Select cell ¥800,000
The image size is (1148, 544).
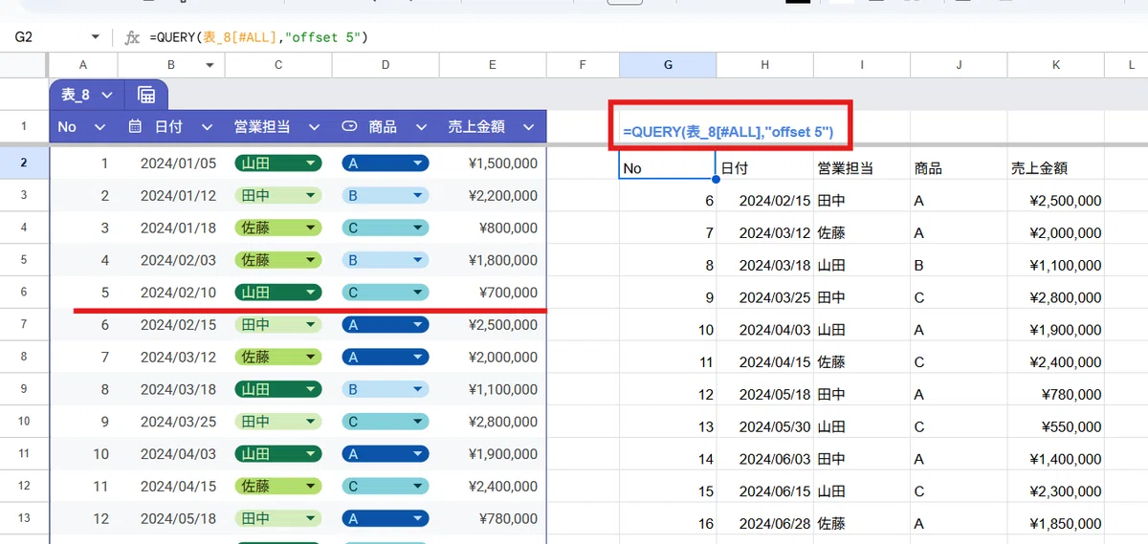(x=493, y=228)
